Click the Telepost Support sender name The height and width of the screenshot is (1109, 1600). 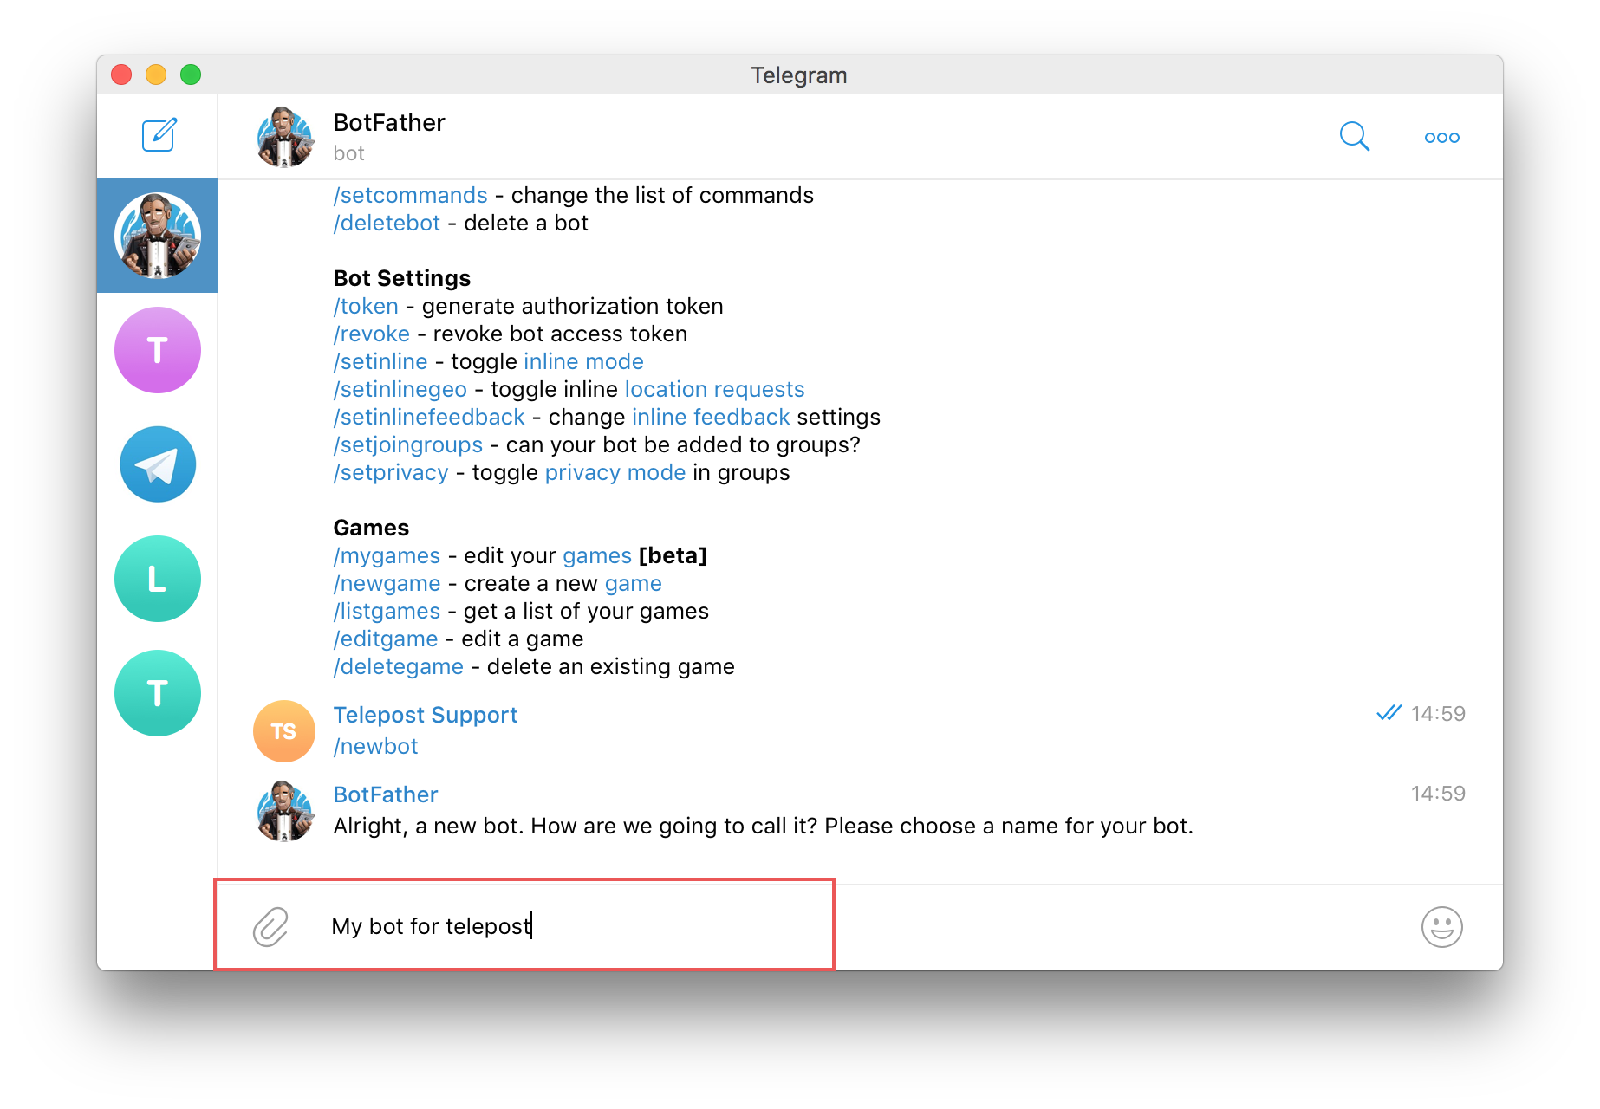tap(425, 714)
